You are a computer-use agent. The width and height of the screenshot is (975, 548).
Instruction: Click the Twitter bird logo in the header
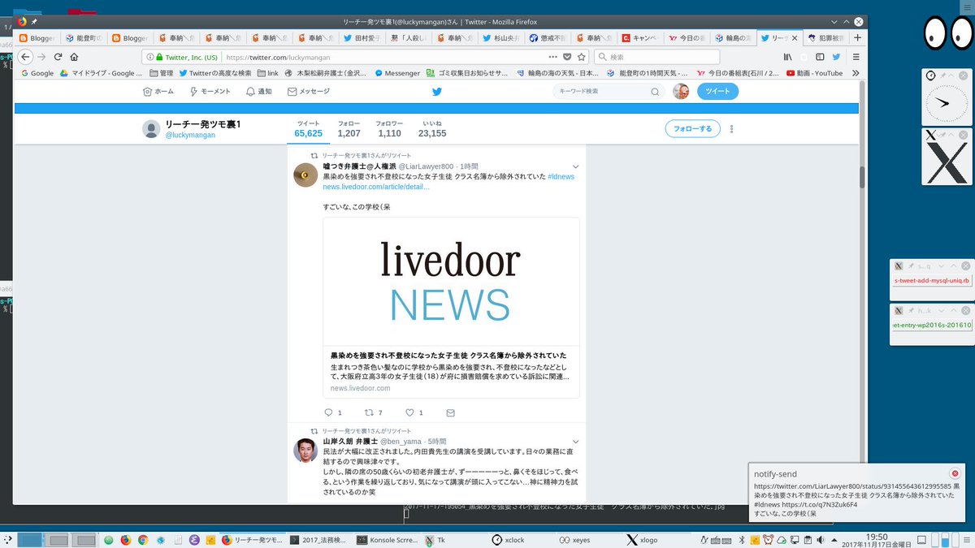click(x=436, y=92)
